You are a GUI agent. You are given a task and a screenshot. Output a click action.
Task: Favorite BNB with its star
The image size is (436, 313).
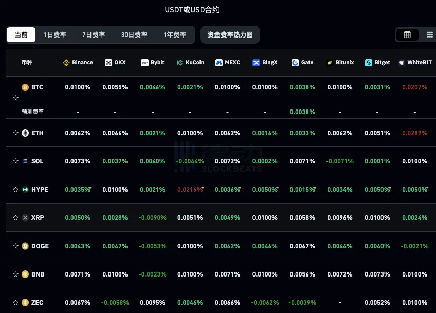click(x=15, y=274)
